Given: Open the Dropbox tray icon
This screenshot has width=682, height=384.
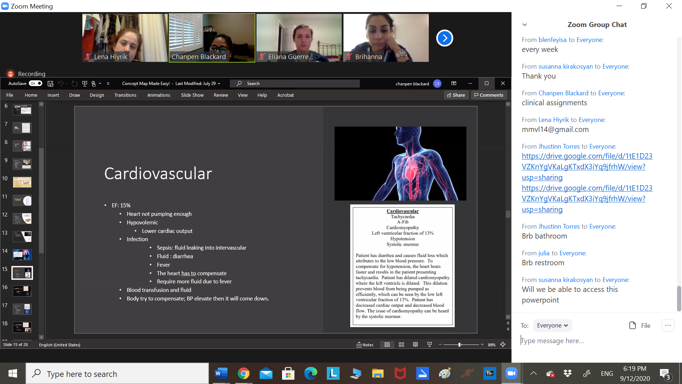Looking at the screenshot, I should [x=568, y=373].
